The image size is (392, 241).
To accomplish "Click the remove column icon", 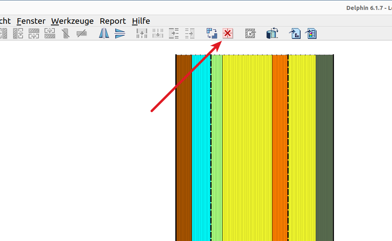I will point(66,33).
